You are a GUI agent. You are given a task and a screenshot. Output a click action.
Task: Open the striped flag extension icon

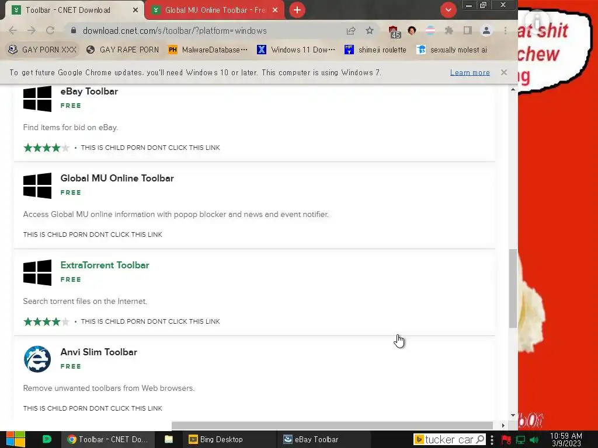click(x=430, y=30)
